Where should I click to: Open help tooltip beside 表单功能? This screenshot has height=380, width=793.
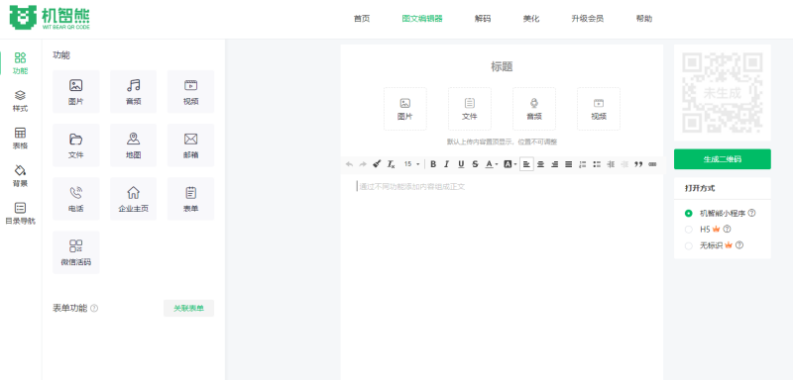(94, 309)
